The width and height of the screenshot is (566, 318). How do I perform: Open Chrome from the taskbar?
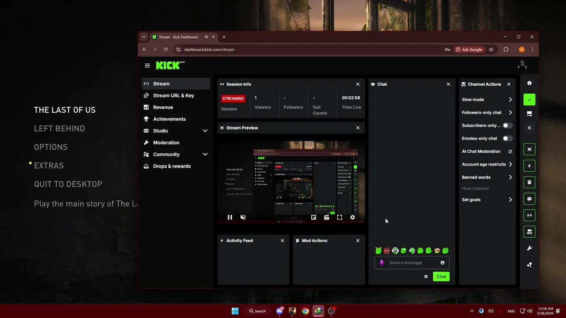305,311
